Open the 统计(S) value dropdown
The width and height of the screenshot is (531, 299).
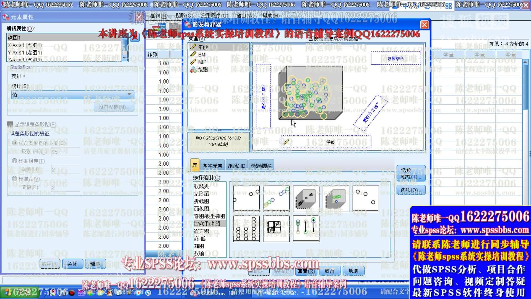click(129, 95)
